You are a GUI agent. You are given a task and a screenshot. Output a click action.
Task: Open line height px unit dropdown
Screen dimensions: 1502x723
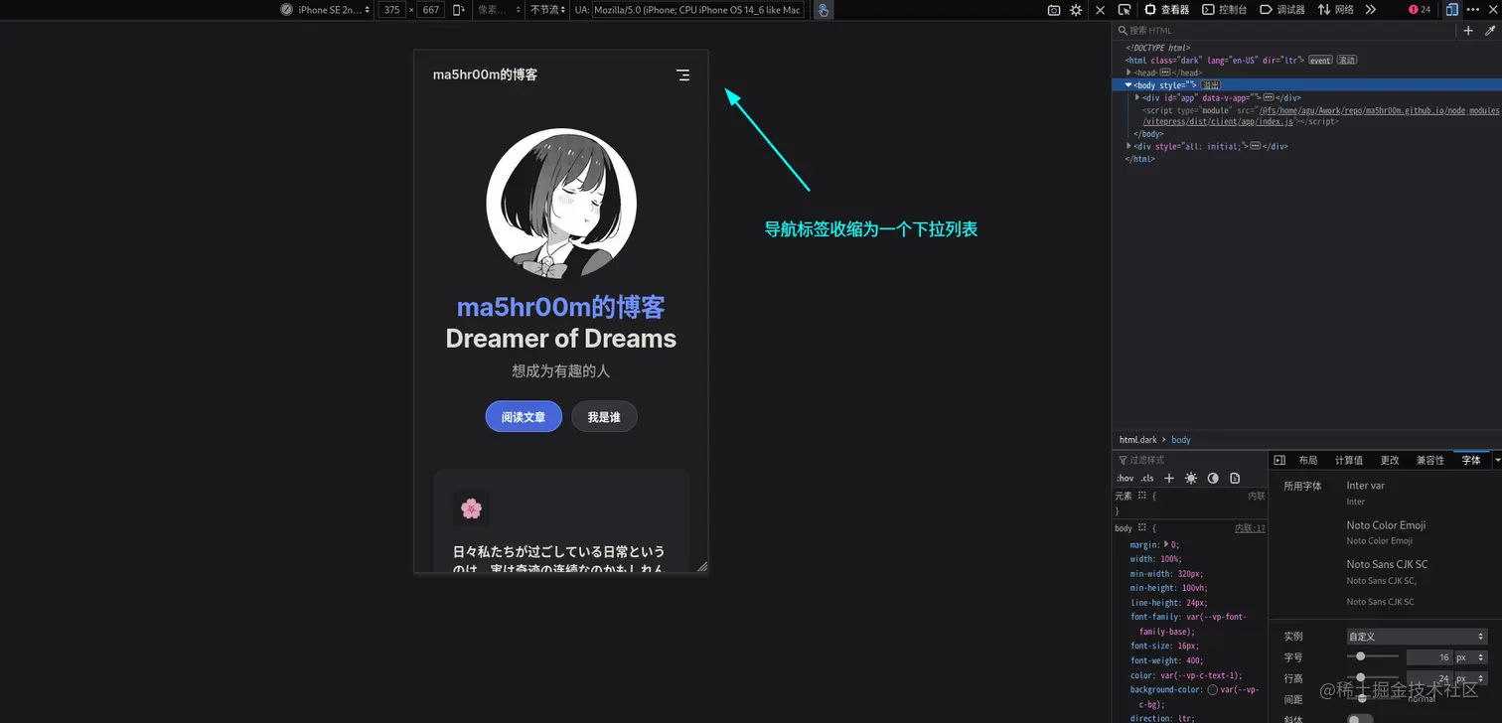coord(1471,679)
